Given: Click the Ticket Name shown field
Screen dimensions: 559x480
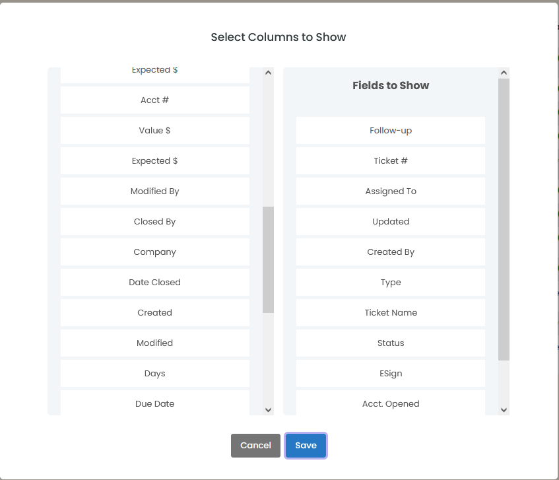Looking at the screenshot, I should pyautogui.click(x=391, y=313).
